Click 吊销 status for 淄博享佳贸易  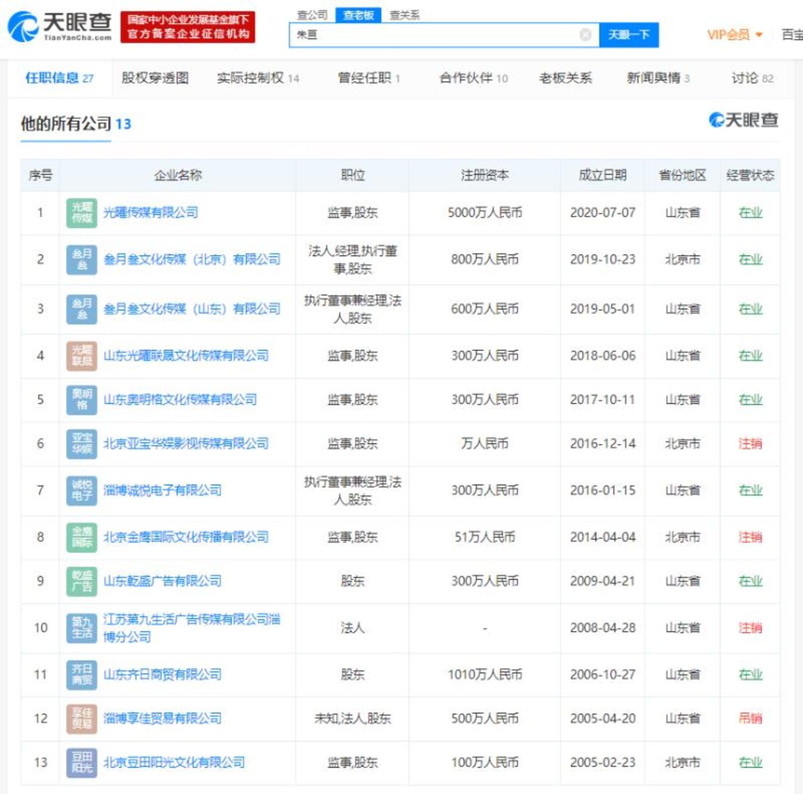[750, 718]
